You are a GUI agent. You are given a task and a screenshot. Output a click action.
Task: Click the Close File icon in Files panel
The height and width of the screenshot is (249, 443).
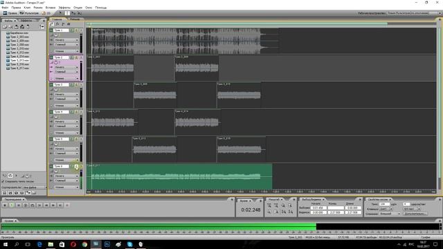point(10,26)
